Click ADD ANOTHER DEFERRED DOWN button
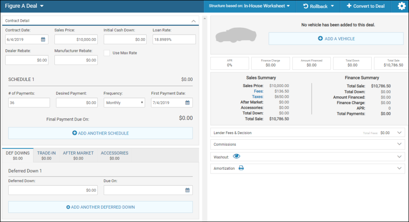The height and width of the screenshot is (222, 409). (100, 207)
